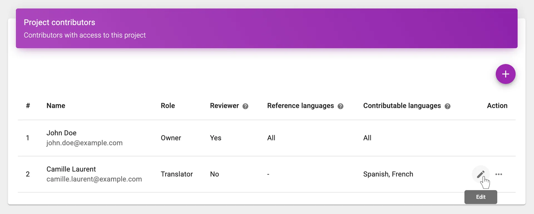Click the name Camille Laurent
Screen dimensions: 534x214
point(71,169)
